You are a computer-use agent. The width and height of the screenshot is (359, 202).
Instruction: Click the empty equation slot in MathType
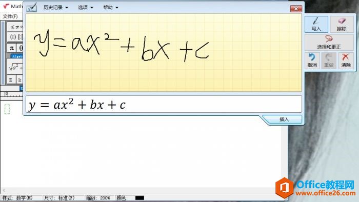click(x=7, y=109)
